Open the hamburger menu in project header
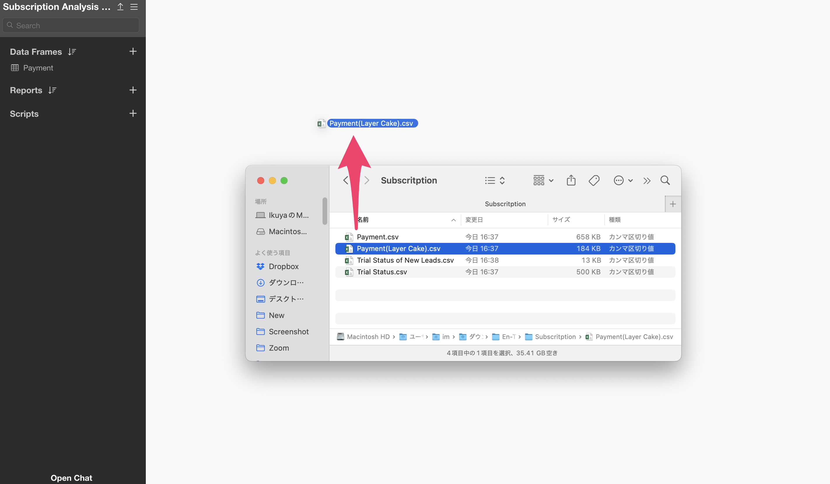This screenshot has width=830, height=484. point(134,7)
